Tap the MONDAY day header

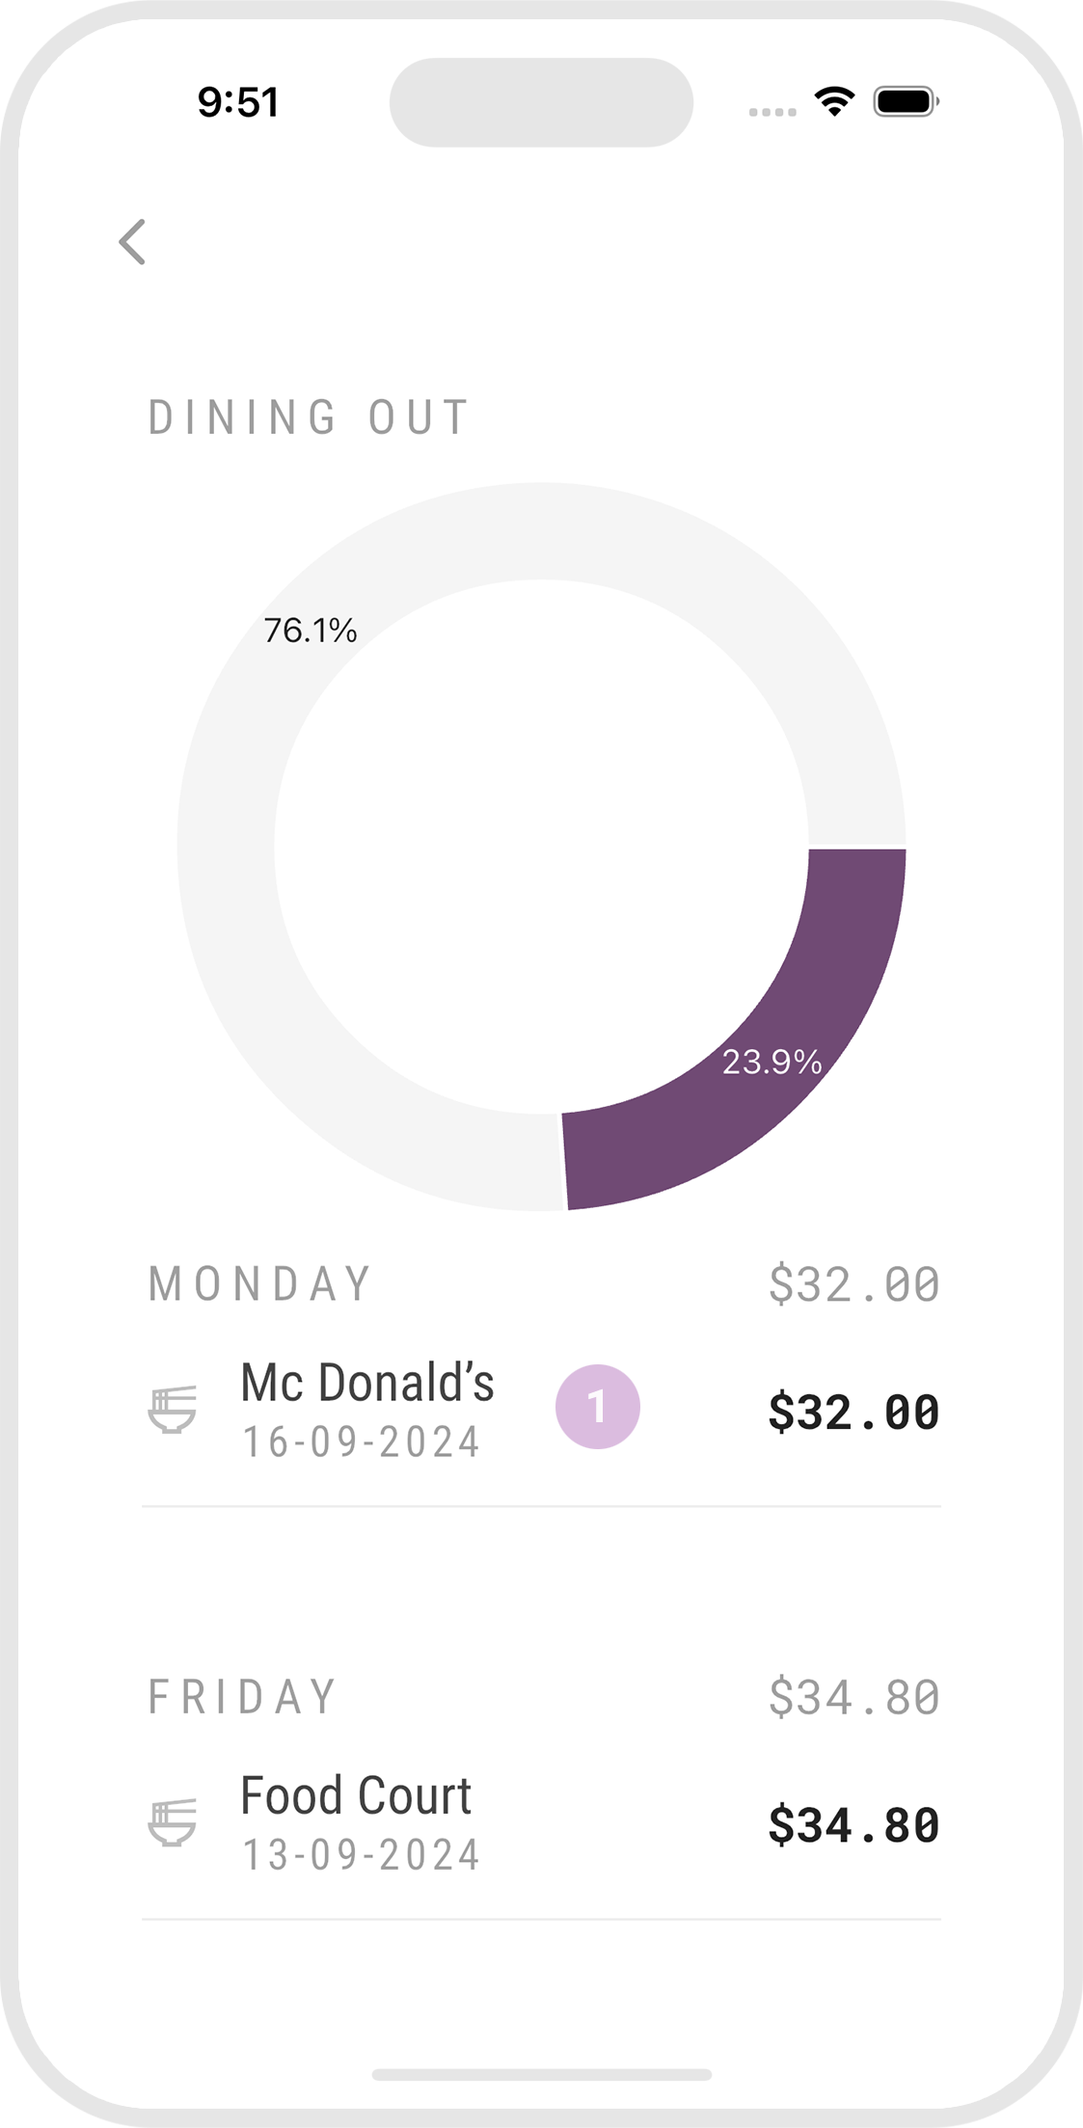[x=259, y=1284]
